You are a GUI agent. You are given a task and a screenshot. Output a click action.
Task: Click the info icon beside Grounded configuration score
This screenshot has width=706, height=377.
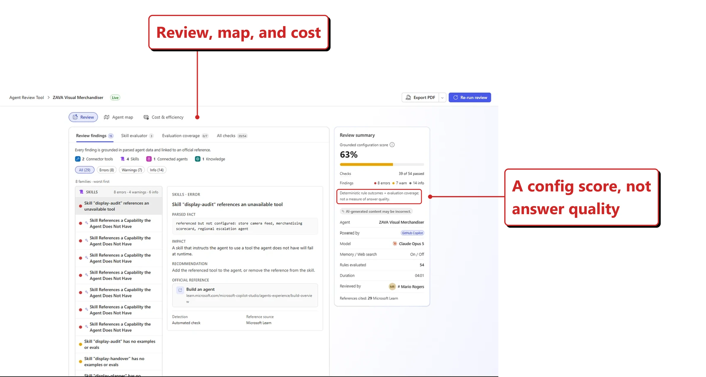tap(392, 145)
